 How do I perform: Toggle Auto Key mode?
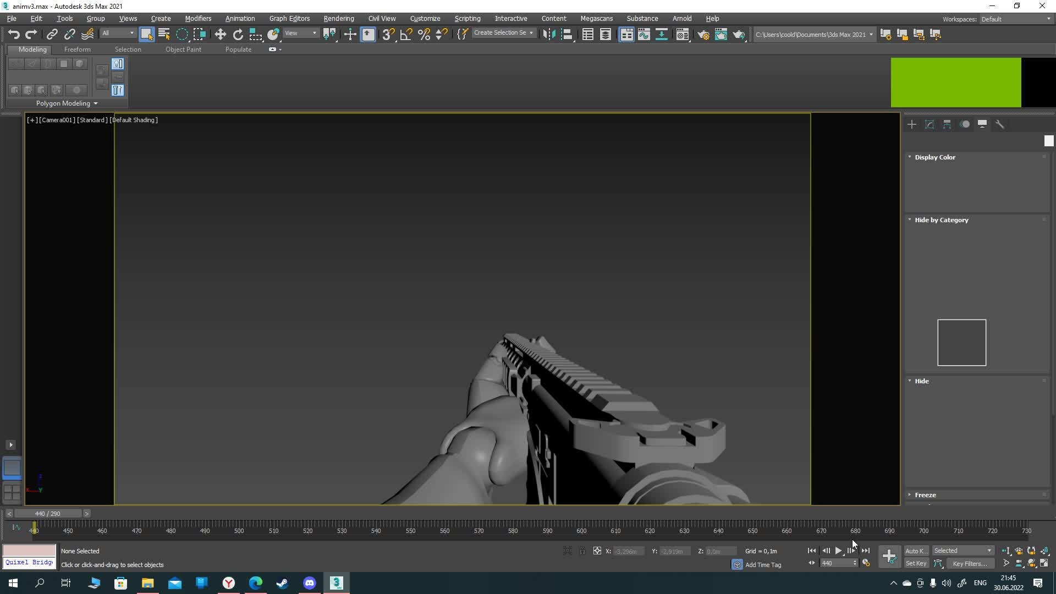click(x=916, y=551)
